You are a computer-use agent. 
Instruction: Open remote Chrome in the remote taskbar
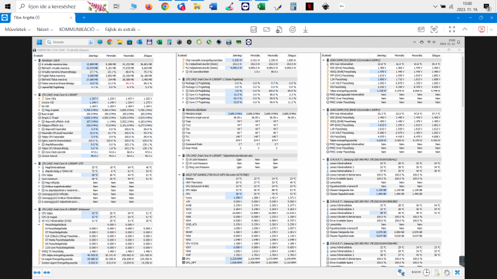(110, 42)
